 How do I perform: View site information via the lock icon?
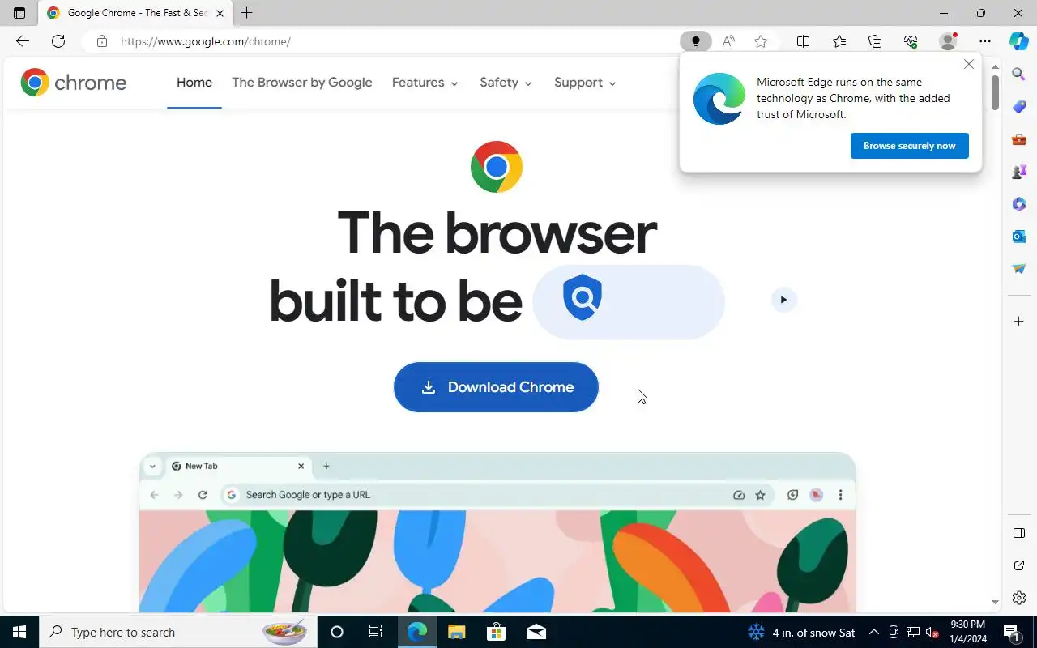tap(101, 41)
